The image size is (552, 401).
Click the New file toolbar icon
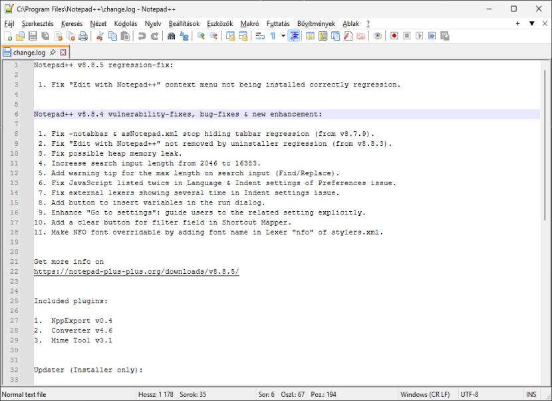point(8,36)
